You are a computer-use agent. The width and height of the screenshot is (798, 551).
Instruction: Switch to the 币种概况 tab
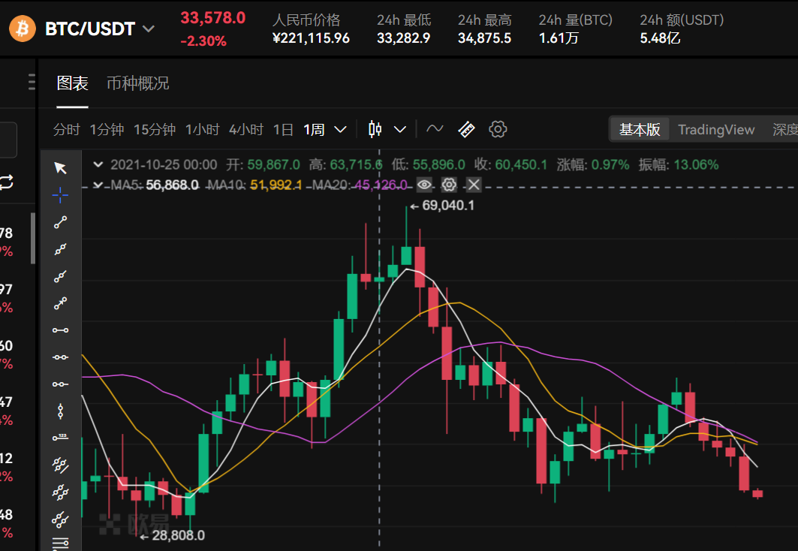click(137, 83)
